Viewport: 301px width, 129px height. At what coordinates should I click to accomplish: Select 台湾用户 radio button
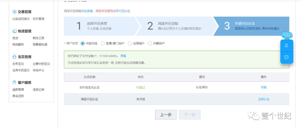coord(130,43)
